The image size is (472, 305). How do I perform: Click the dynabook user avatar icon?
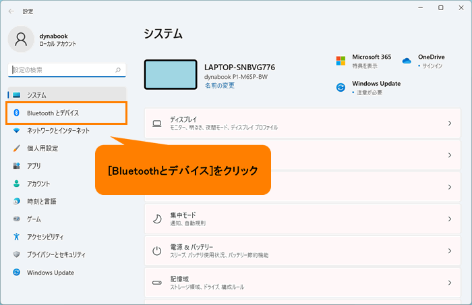tap(21, 39)
